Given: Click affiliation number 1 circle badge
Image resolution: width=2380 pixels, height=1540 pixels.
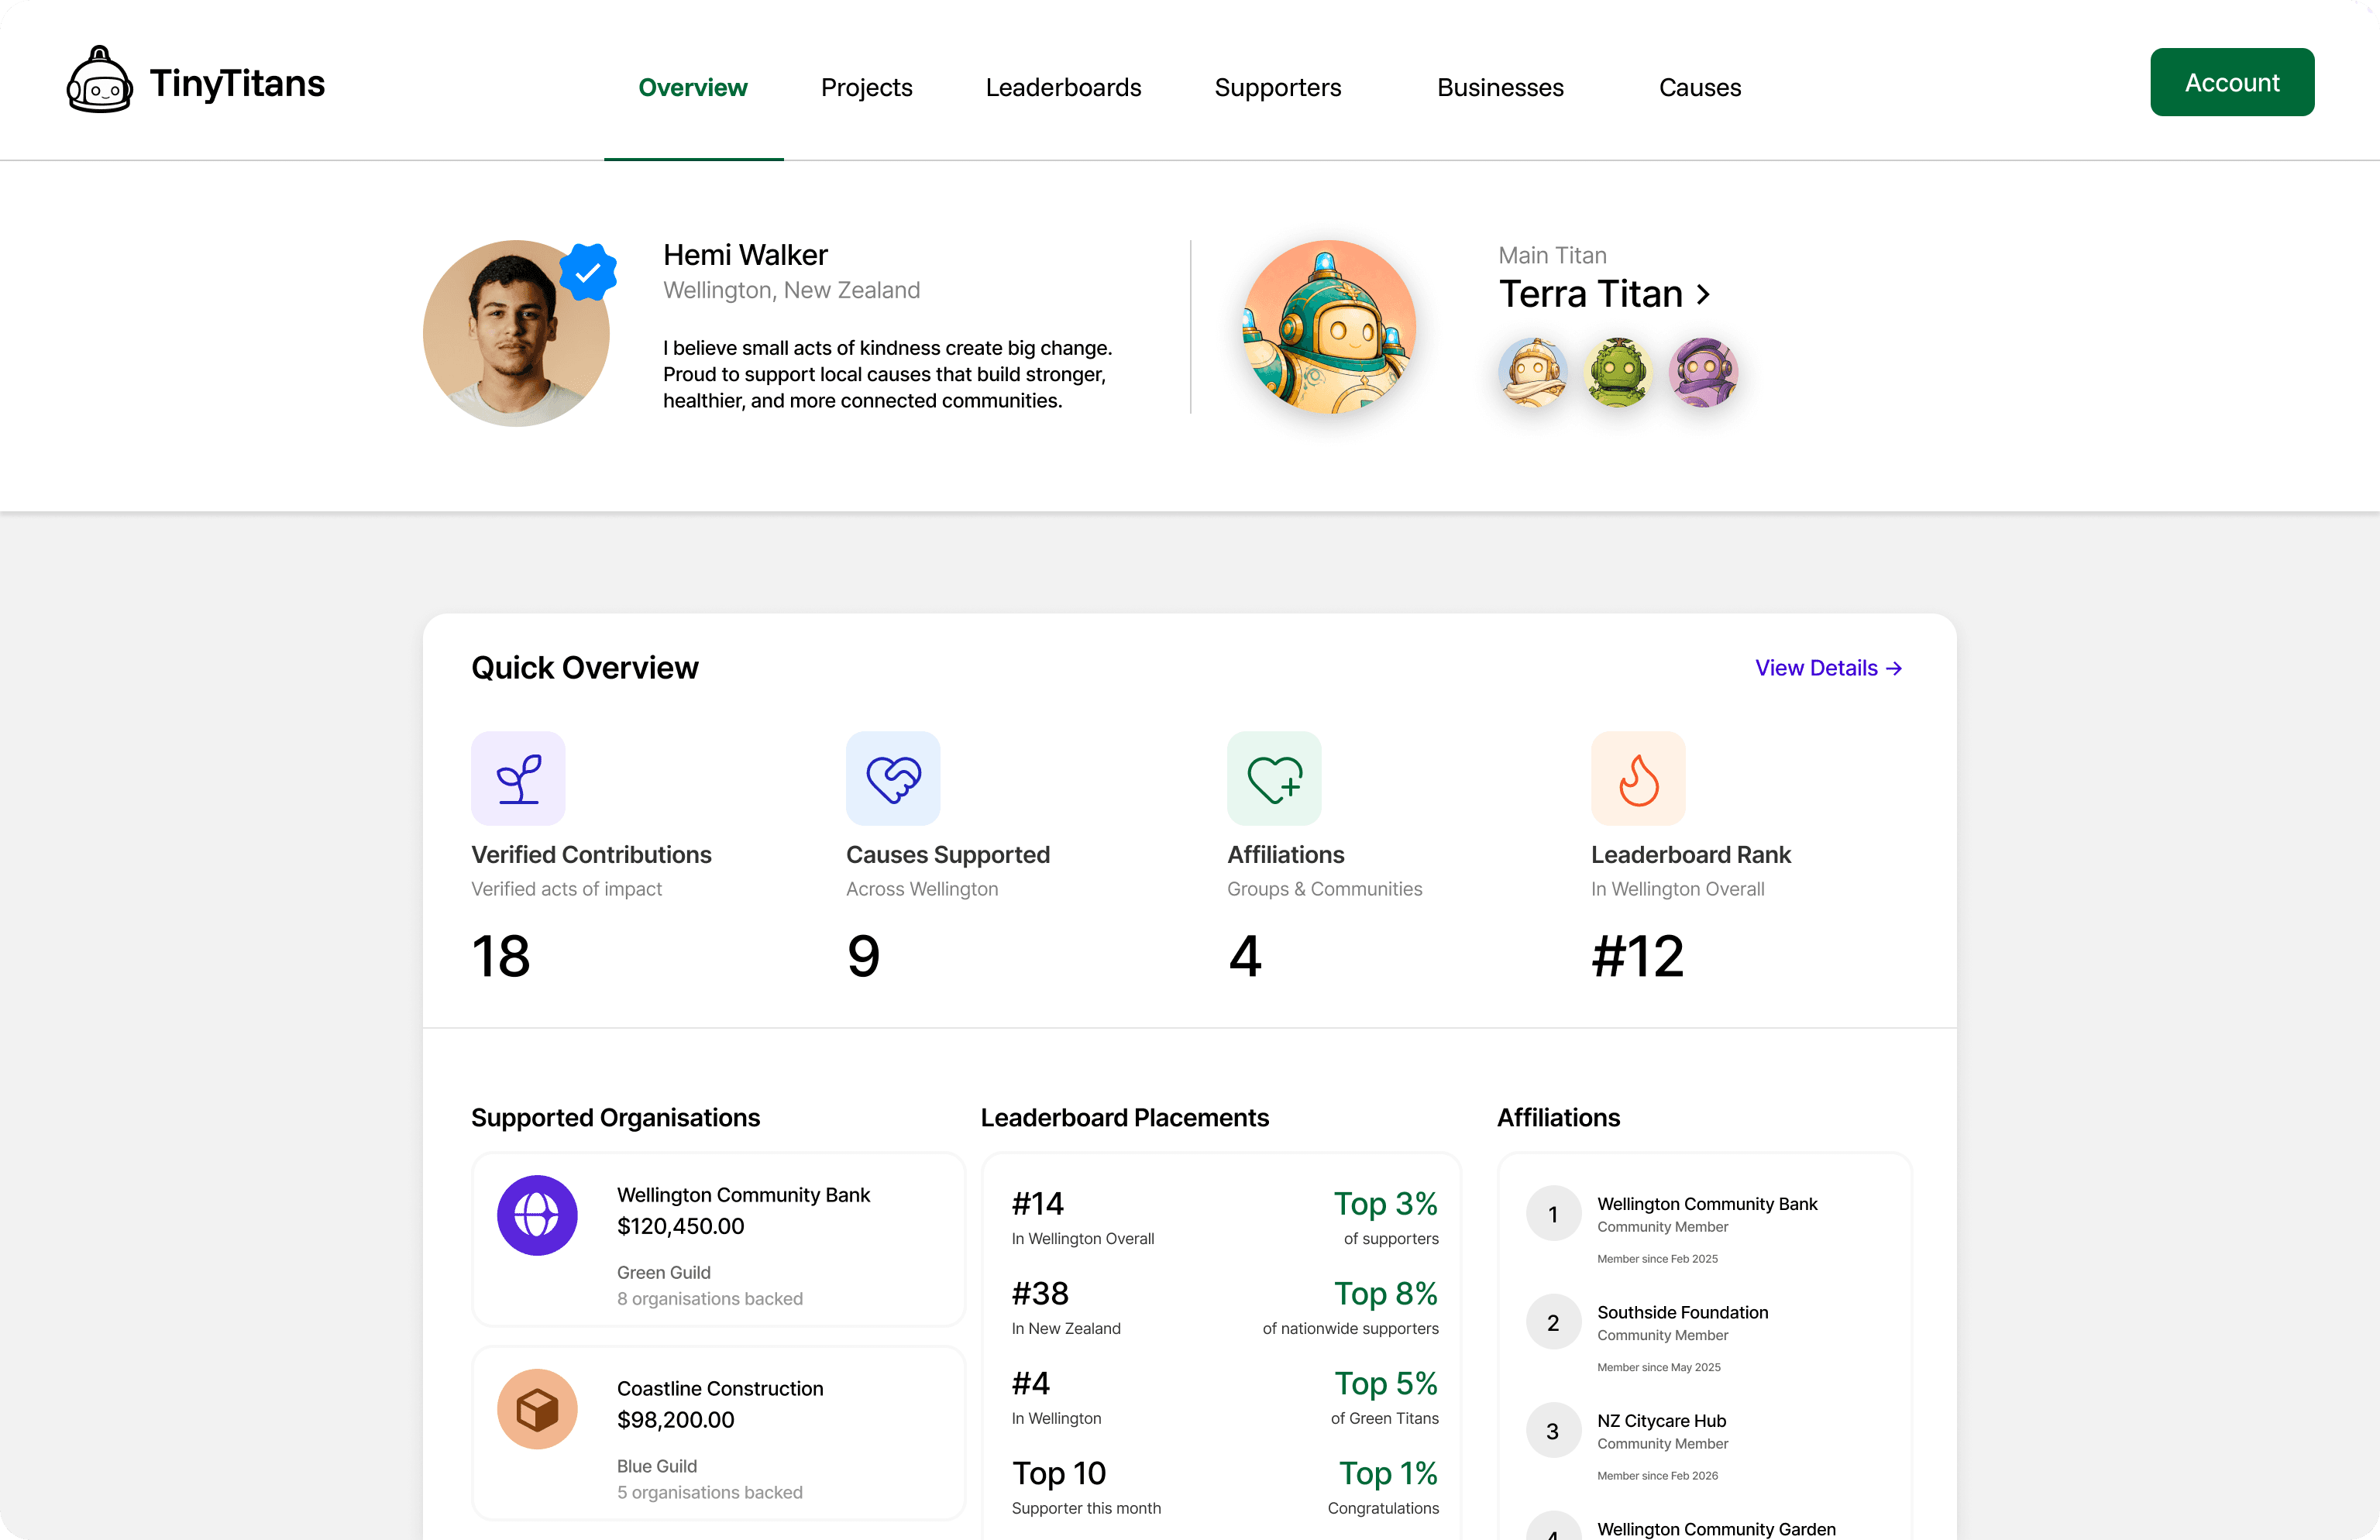Looking at the screenshot, I should 1553,1214.
